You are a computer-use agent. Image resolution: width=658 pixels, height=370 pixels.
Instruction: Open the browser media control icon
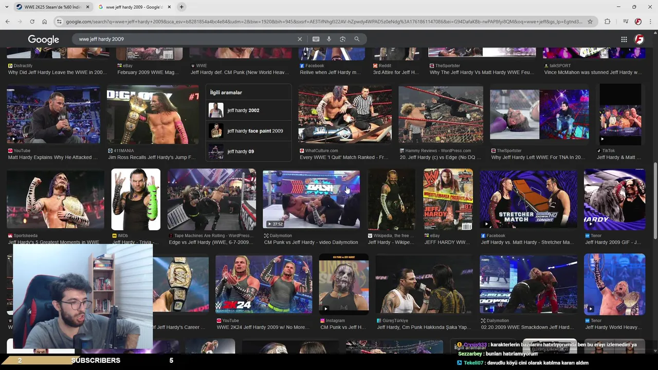(x=625, y=22)
